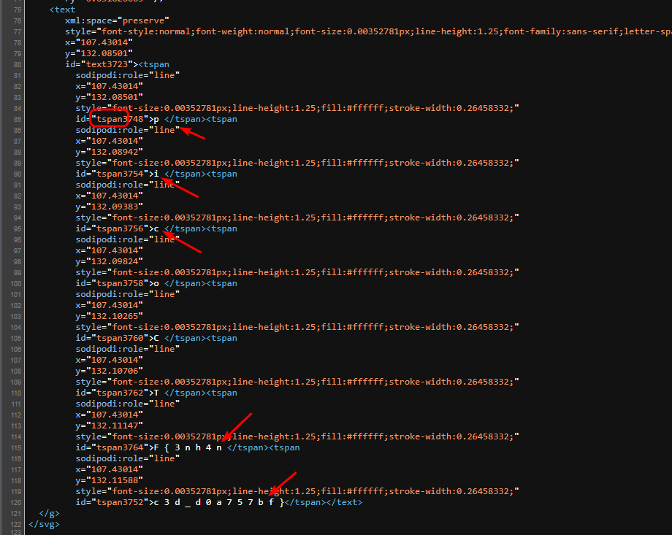Click the closing </text> tag on line 120
Image resolution: width=672 pixels, height=535 pixels.
coord(343,502)
